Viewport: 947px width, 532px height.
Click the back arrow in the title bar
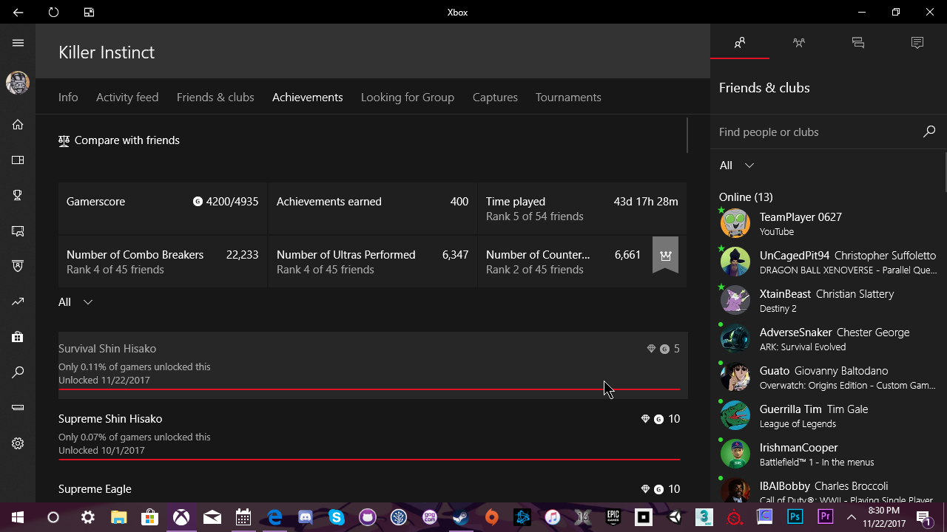click(18, 12)
